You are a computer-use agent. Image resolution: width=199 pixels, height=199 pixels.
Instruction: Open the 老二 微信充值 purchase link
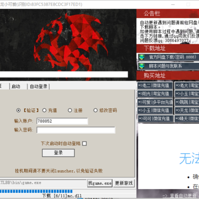point(155,86)
